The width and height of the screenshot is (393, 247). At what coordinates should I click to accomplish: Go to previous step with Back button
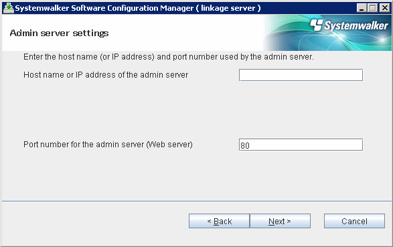coord(219,221)
